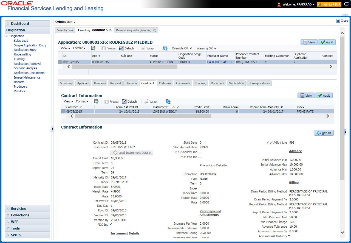Click the Close icon at the top right
351x243 pixels.
[338, 21]
